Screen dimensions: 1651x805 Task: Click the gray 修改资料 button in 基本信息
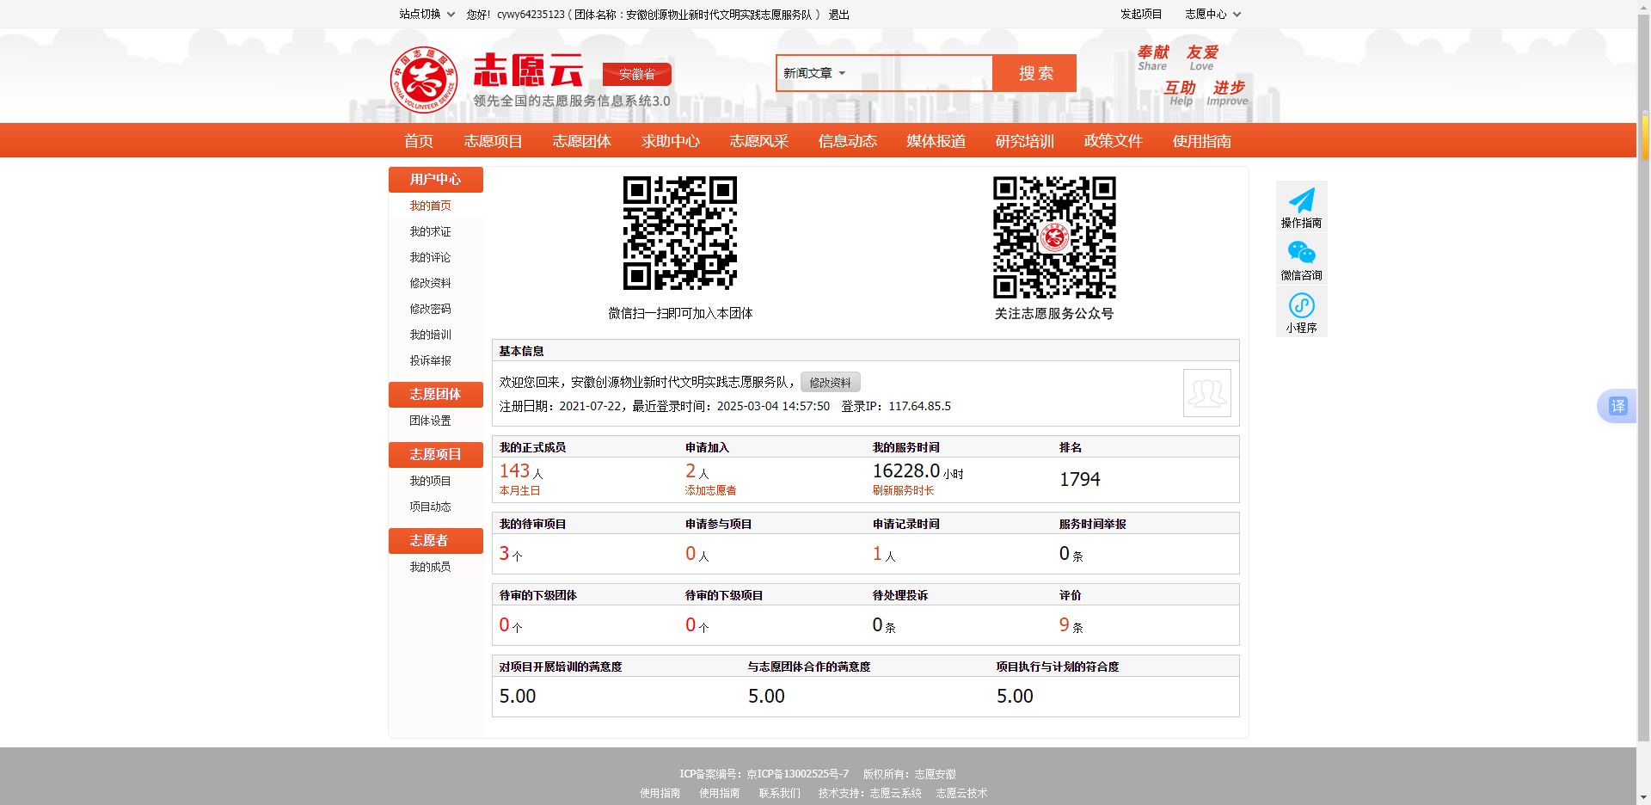click(830, 382)
